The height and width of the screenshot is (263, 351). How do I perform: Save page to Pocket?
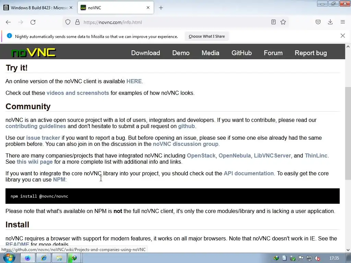point(318,22)
